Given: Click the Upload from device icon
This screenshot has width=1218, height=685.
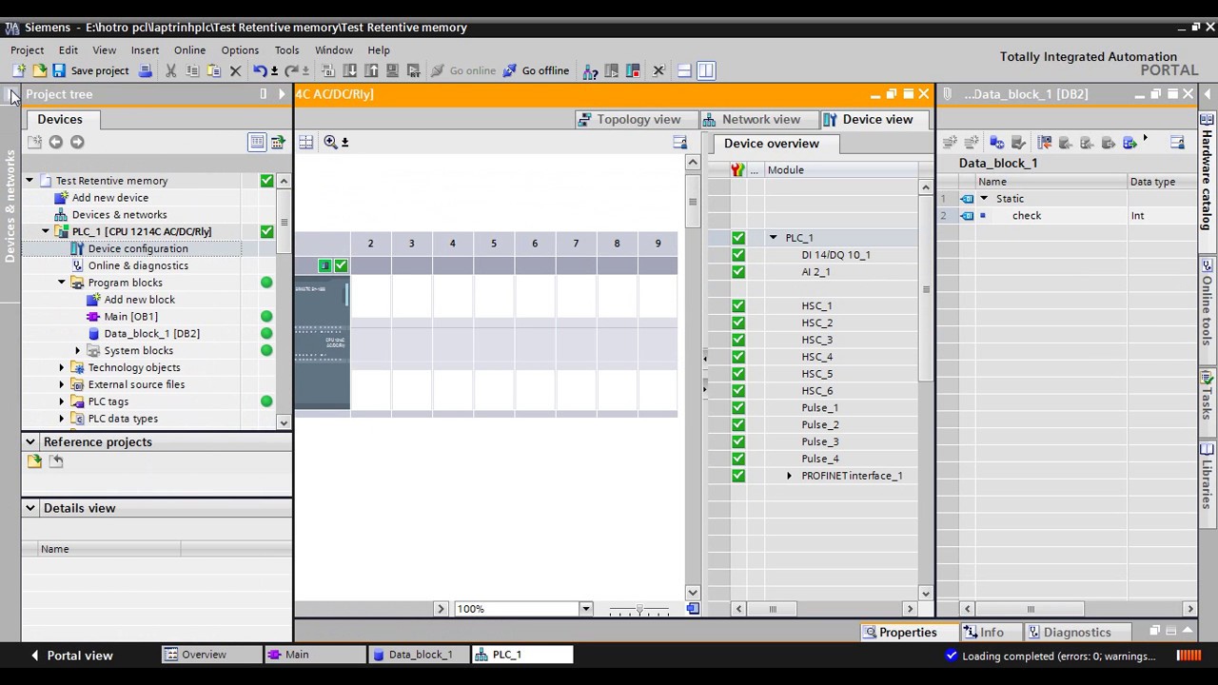Looking at the screenshot, I should 371,70.
